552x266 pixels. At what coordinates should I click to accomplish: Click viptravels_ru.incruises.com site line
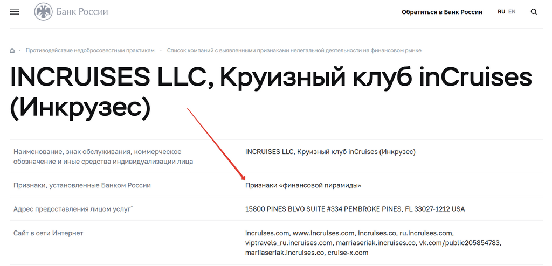pos(373,243)
